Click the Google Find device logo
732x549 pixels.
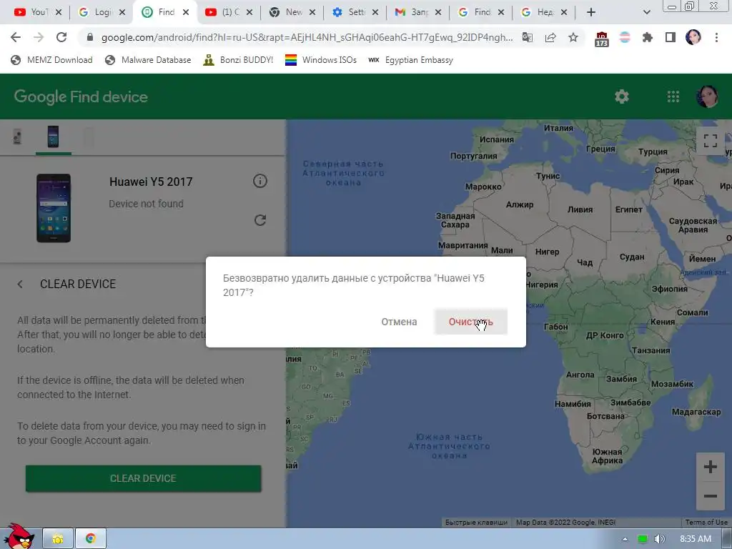point(81,97)
